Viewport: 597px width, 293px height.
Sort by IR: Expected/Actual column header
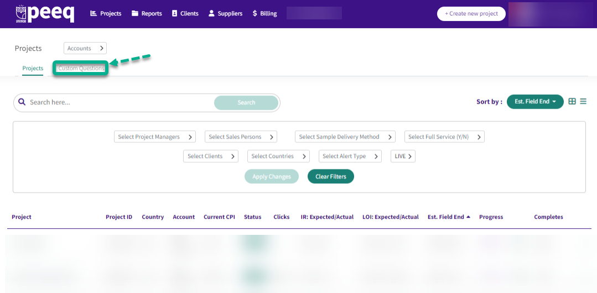327,217
